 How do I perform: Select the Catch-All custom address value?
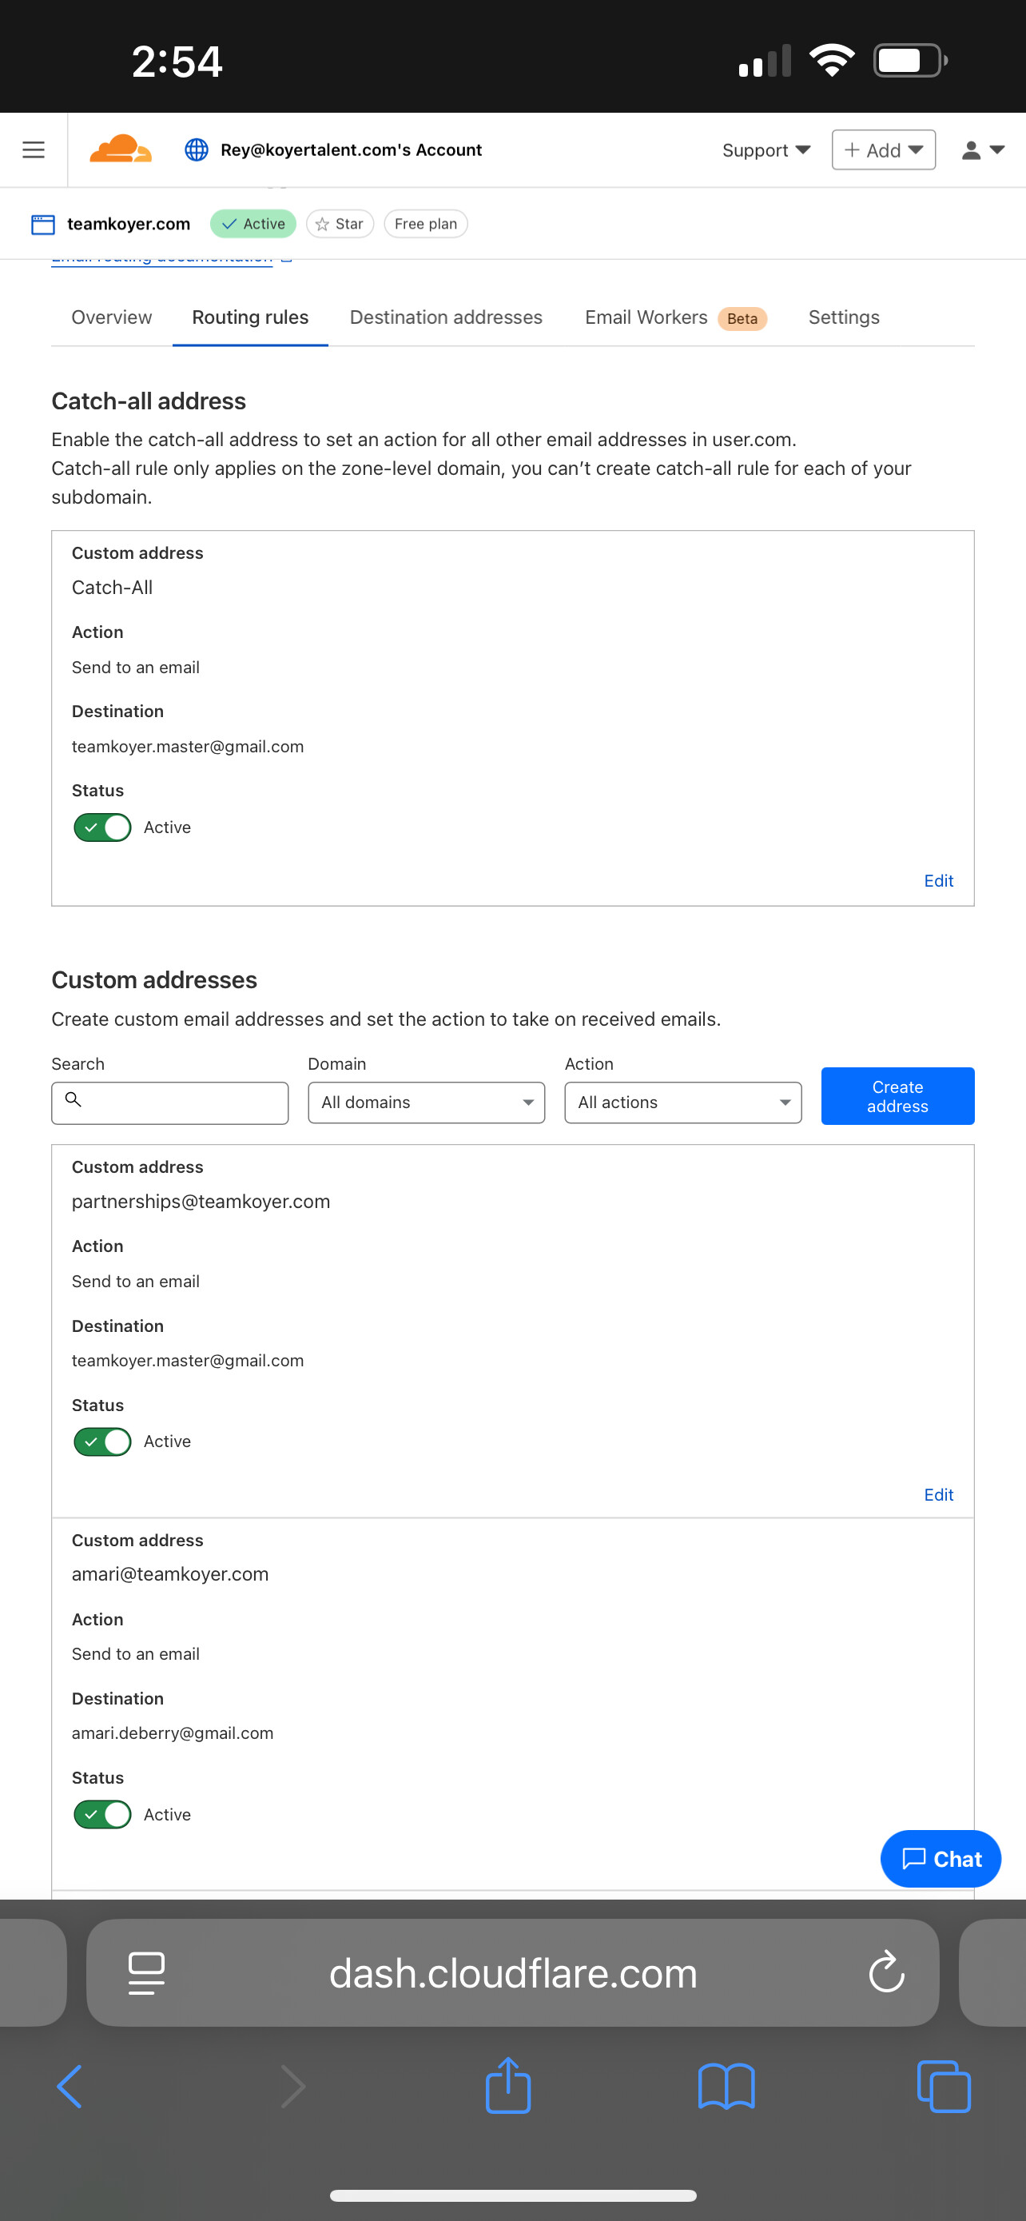pyautogui.click(x=112, y=587)
